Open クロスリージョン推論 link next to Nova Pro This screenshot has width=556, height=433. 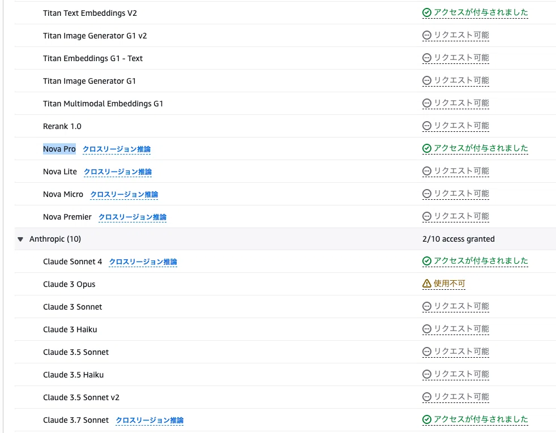(x=117, y=149)
